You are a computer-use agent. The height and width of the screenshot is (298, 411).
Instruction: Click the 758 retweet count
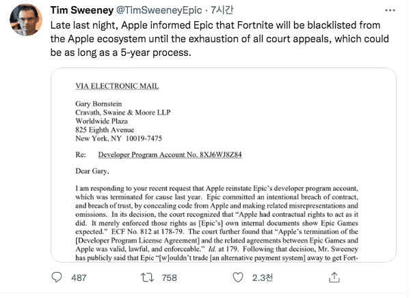click(168, 278)
